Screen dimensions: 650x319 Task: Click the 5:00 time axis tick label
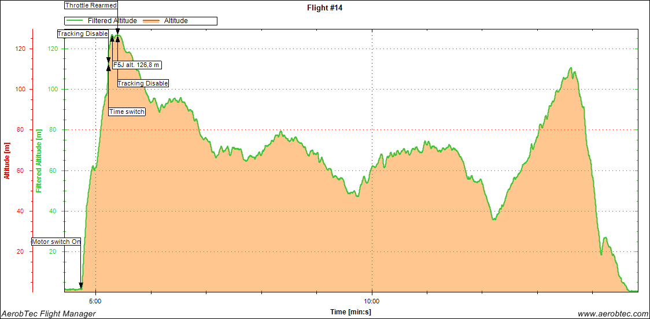click(x=96, y=301)
